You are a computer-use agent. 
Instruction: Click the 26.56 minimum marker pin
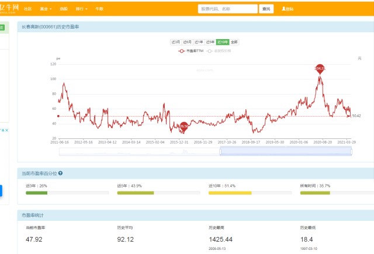click(183, 126)
